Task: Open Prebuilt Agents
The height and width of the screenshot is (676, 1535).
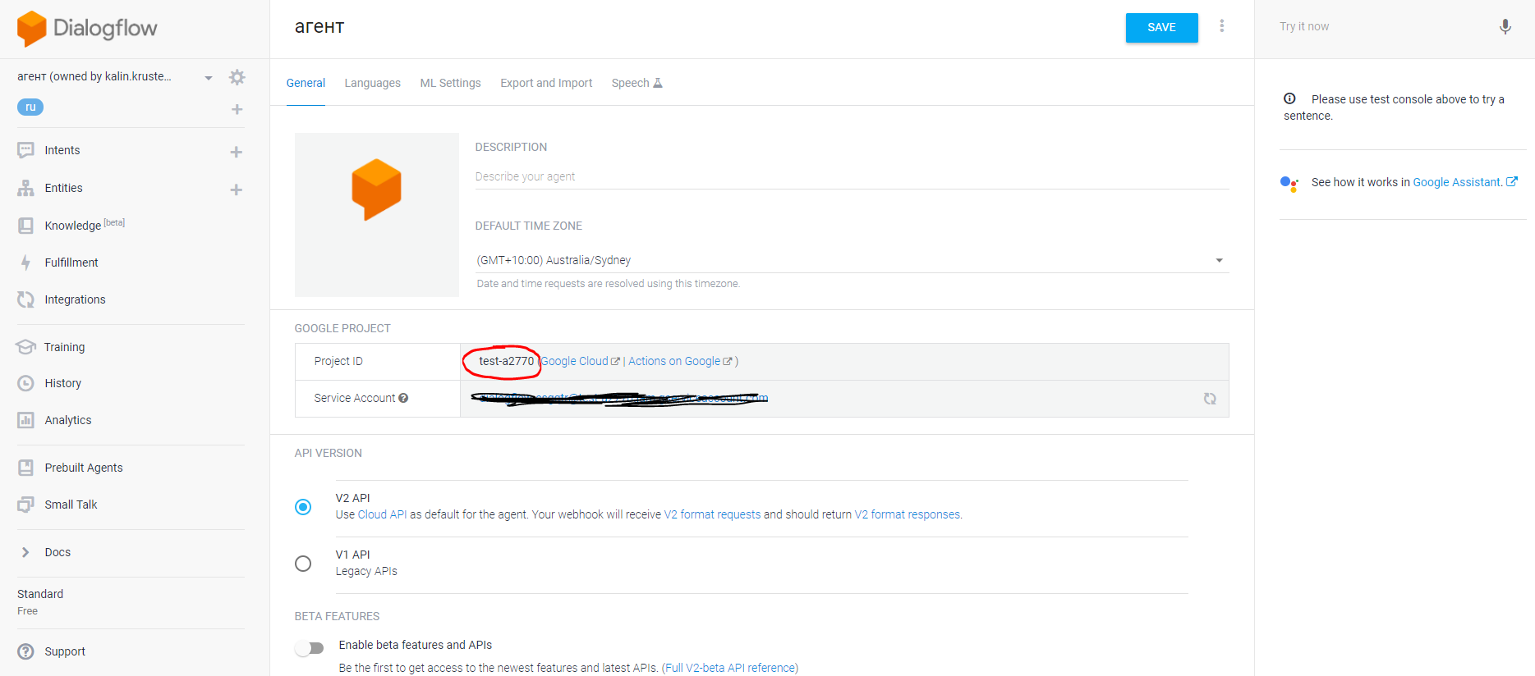Action: click(x=84, y=468)
